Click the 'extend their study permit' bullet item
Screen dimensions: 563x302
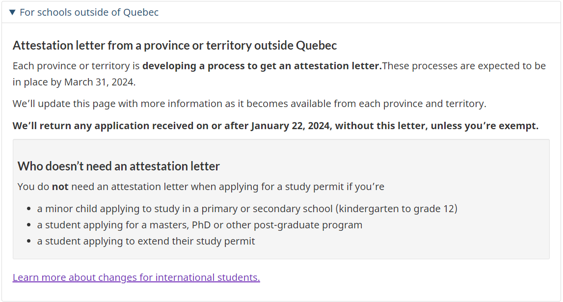click(x=146, y=241)
